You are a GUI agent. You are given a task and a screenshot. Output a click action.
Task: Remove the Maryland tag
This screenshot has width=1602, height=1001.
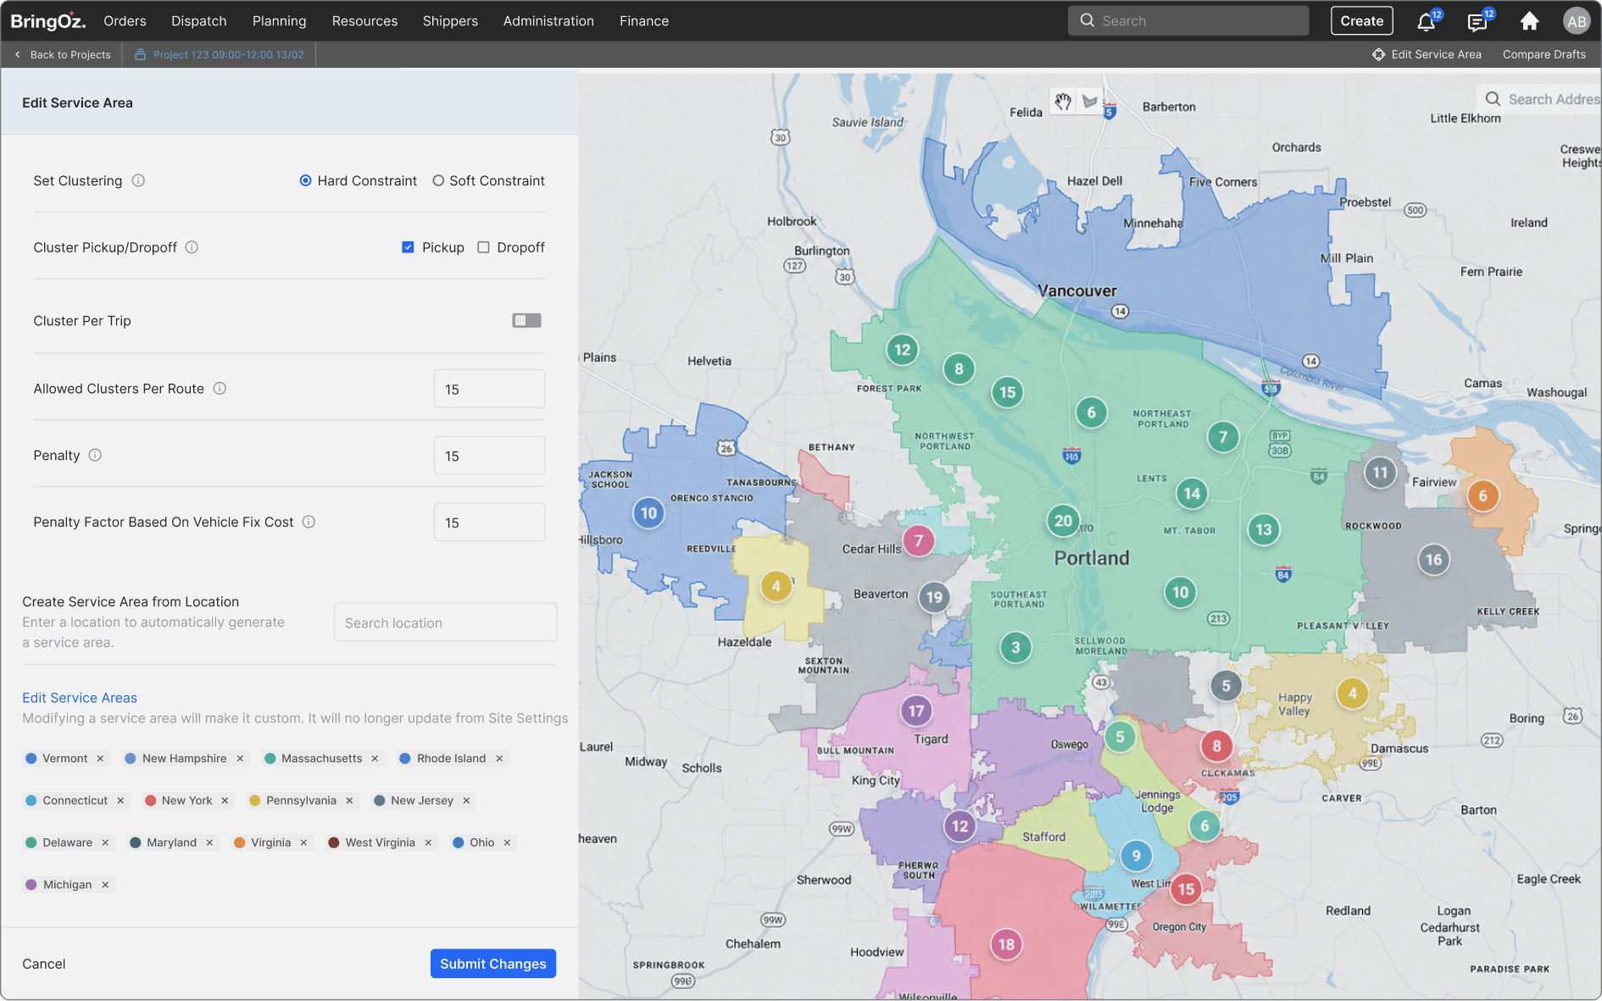[x=209, y=843]
